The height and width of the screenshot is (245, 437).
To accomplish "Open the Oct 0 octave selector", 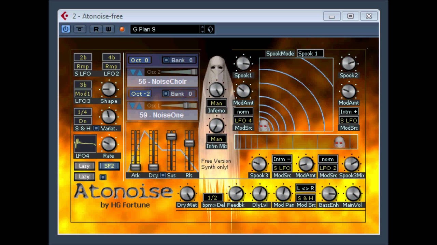I will coord(140,60).
